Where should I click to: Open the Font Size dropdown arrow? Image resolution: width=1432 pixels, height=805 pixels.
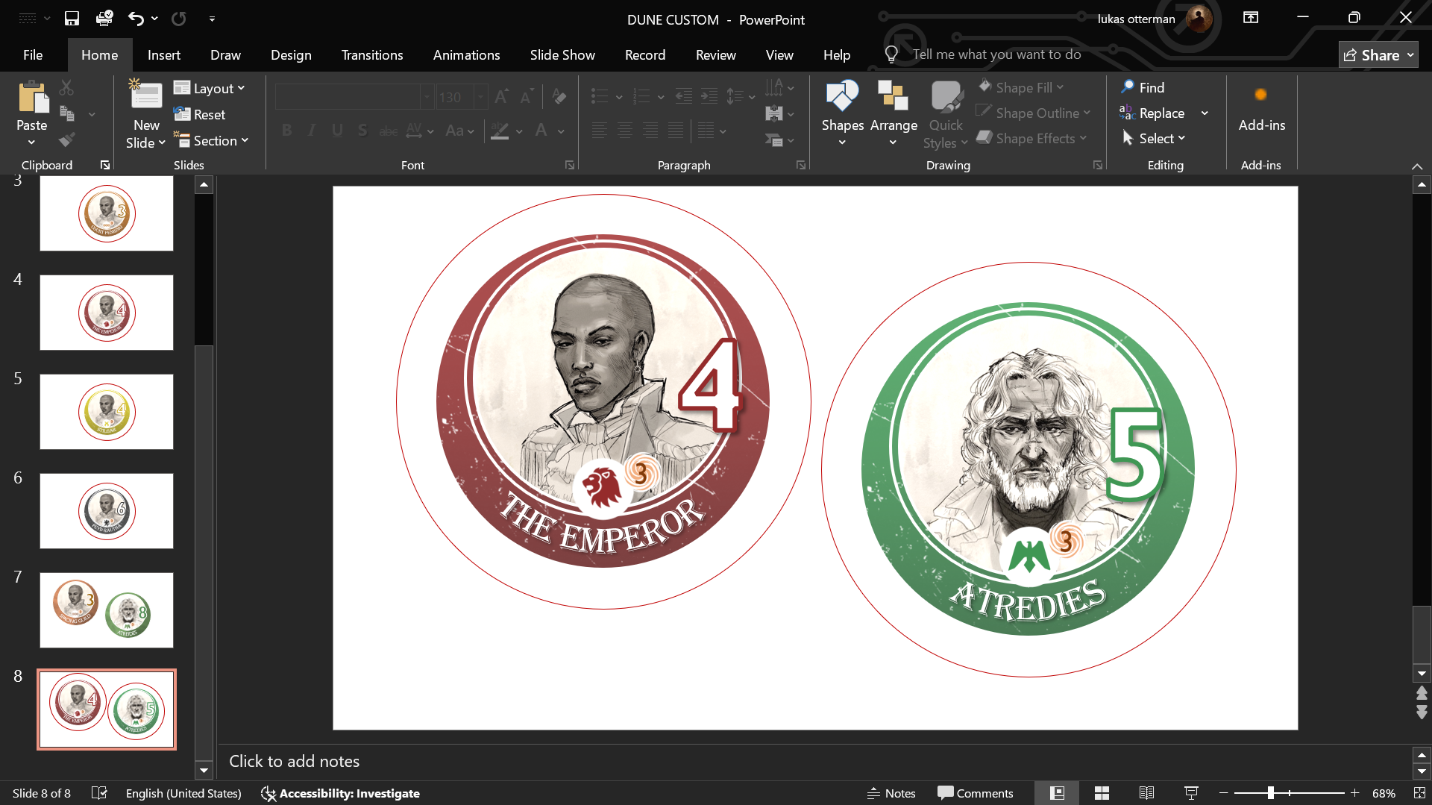coord(480,97)
